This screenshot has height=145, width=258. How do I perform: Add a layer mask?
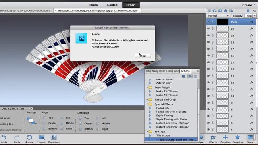(x=220, y=11)
